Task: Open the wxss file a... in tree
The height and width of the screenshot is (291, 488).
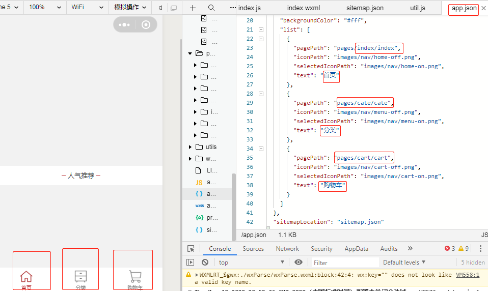Action: tap(207, 206)
